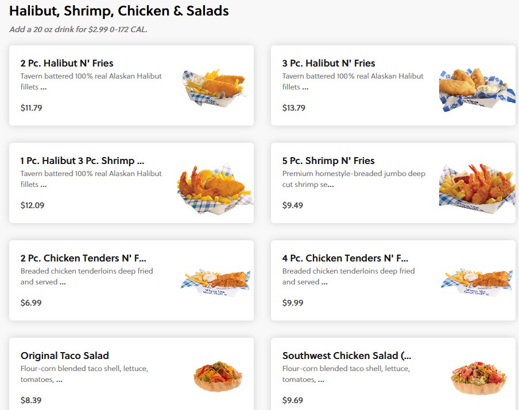Viewport: 519px width, 410px height.
Task: Click the $6.99 chicken tenders price
Action: pos(31,303)
